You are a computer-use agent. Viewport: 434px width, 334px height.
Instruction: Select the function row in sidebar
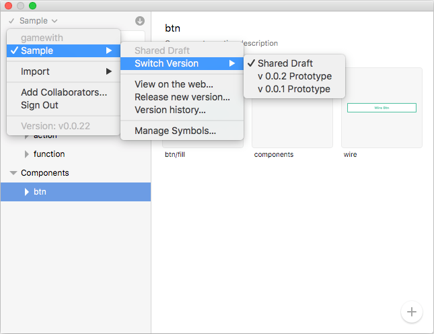[x=75, y=154]
